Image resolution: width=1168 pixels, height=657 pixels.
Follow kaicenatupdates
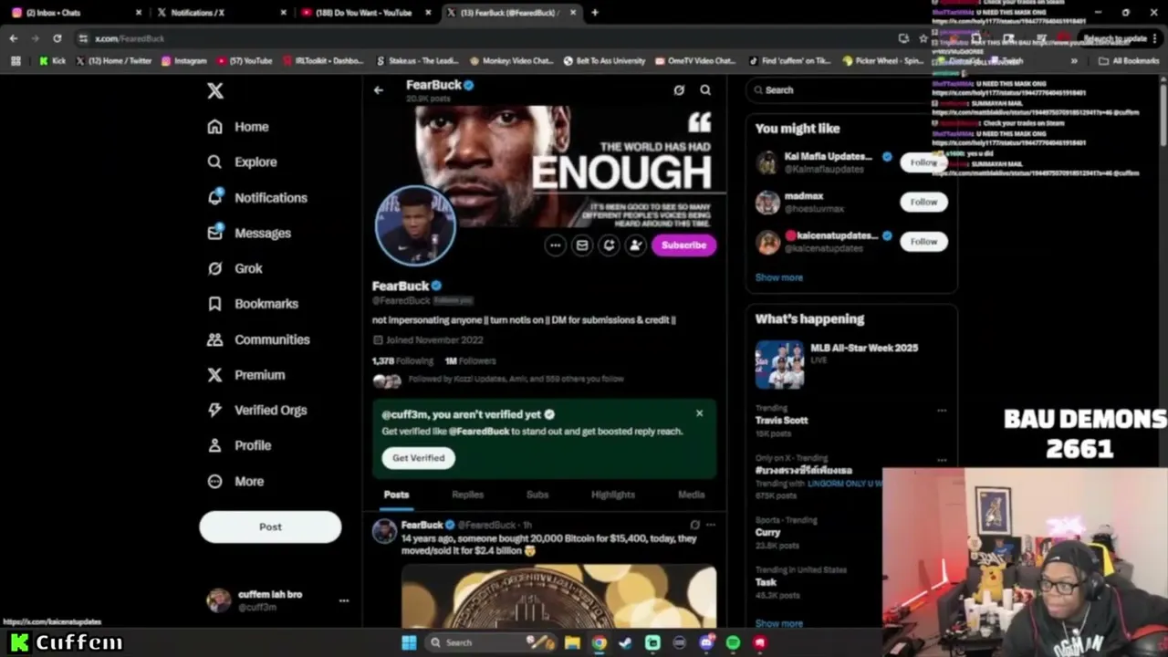point(923,242)
